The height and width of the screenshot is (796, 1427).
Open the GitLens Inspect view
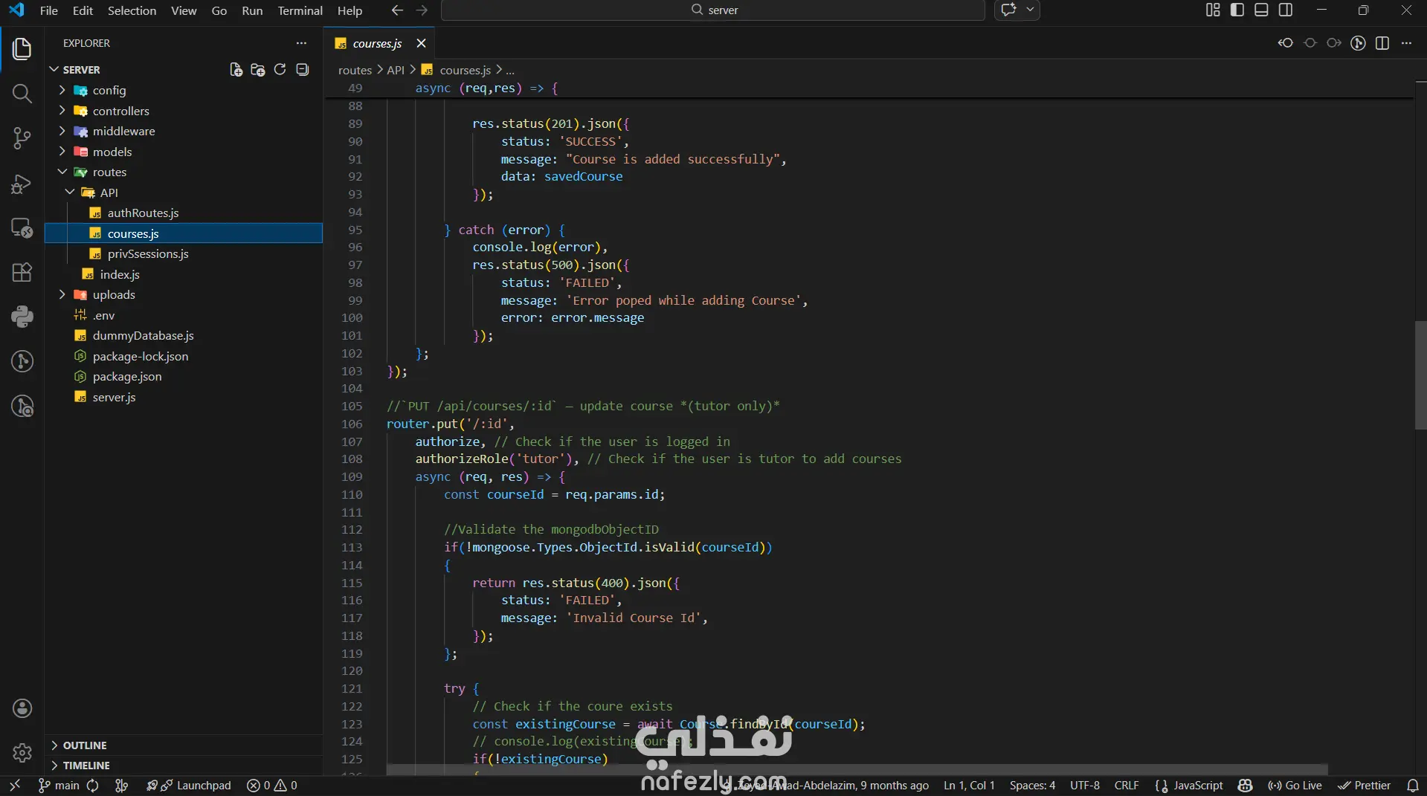[x=22, y=406]
